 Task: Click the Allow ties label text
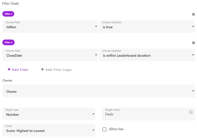pyautogui.click(x=116, y=129)
